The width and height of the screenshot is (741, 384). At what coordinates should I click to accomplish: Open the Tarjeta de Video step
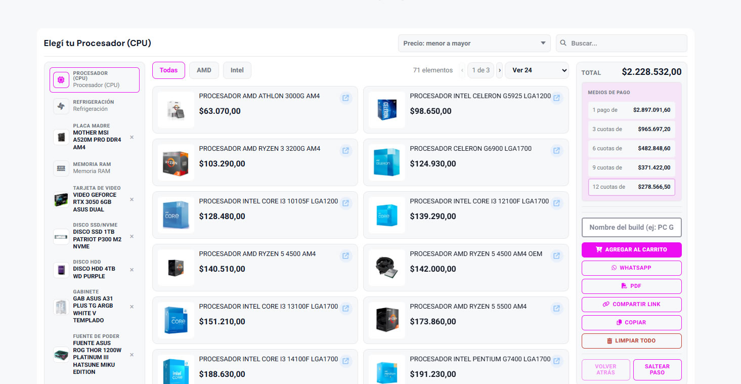coord(95,199)
